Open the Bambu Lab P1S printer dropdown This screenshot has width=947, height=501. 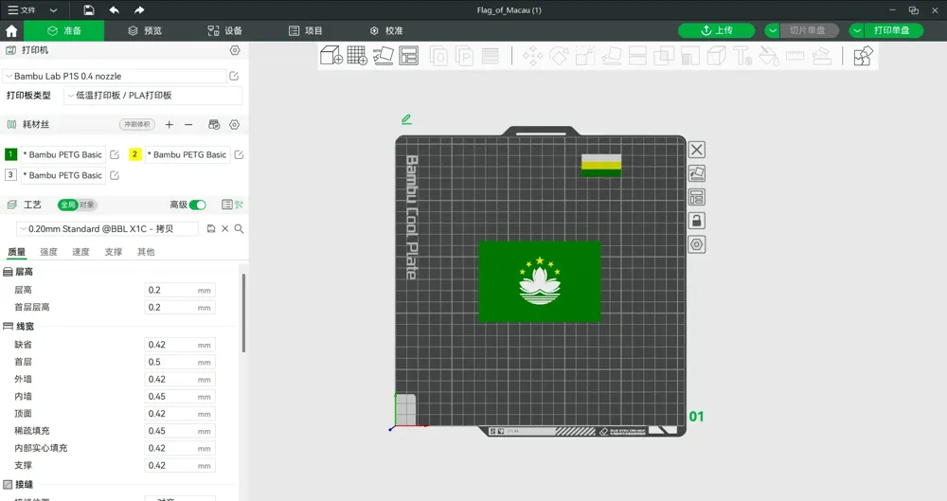point(115,76)
